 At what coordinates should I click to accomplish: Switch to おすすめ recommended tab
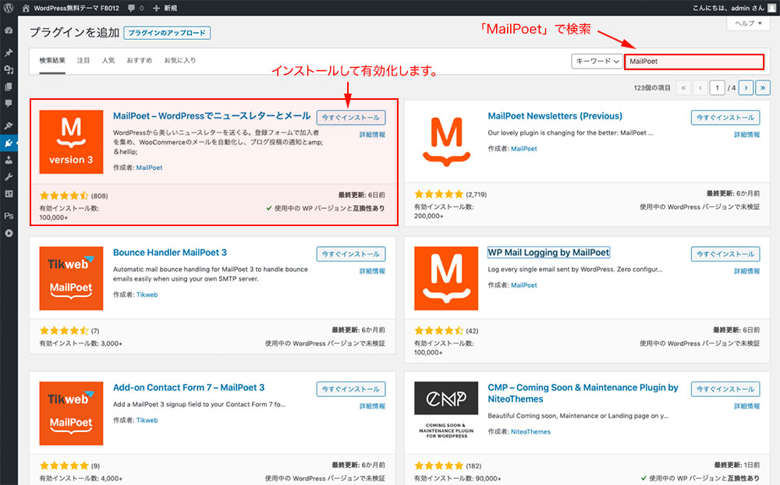point(140,60)
